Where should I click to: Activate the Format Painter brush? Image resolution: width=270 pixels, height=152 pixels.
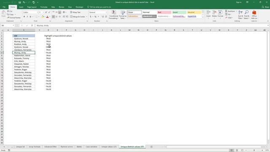[x=14, y=18]
